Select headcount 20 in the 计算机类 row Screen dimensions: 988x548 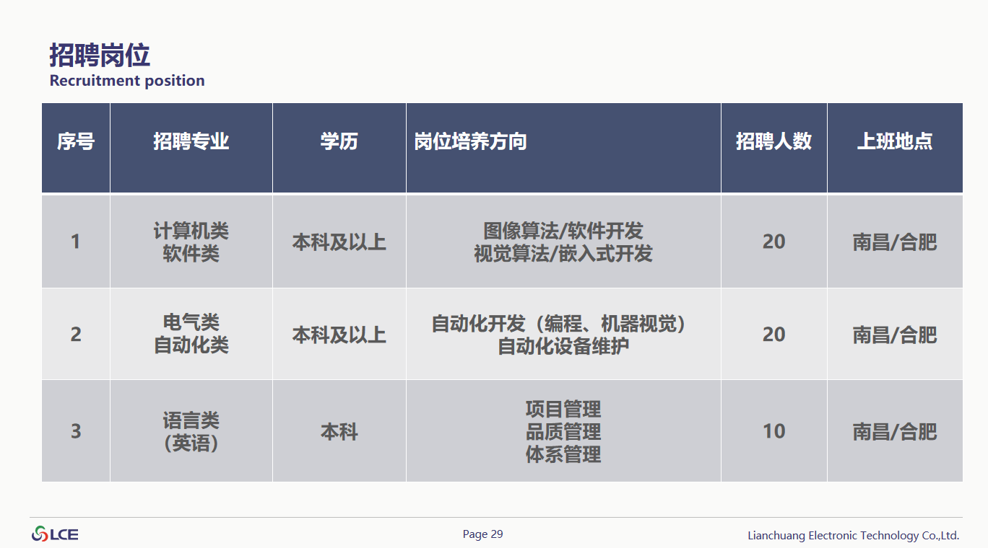tap(774, 242)
